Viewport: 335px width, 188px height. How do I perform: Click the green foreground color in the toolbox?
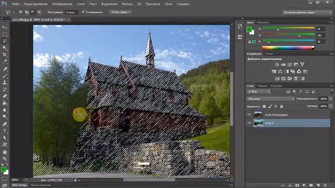(x=3, y=169)
